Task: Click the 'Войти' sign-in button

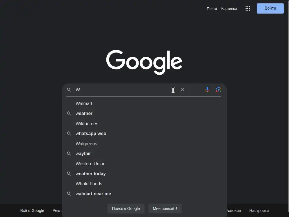Action: tap(270, 8)
